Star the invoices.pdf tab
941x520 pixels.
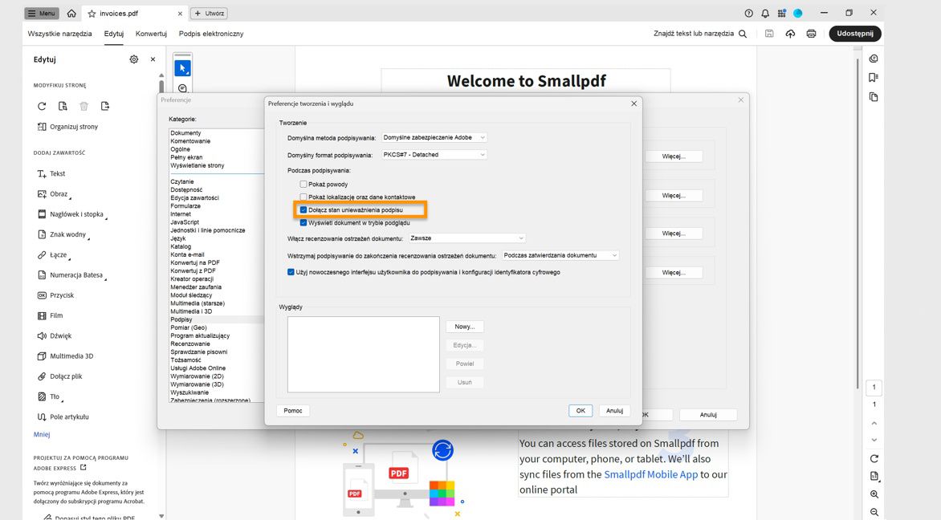tap(92, 13)
